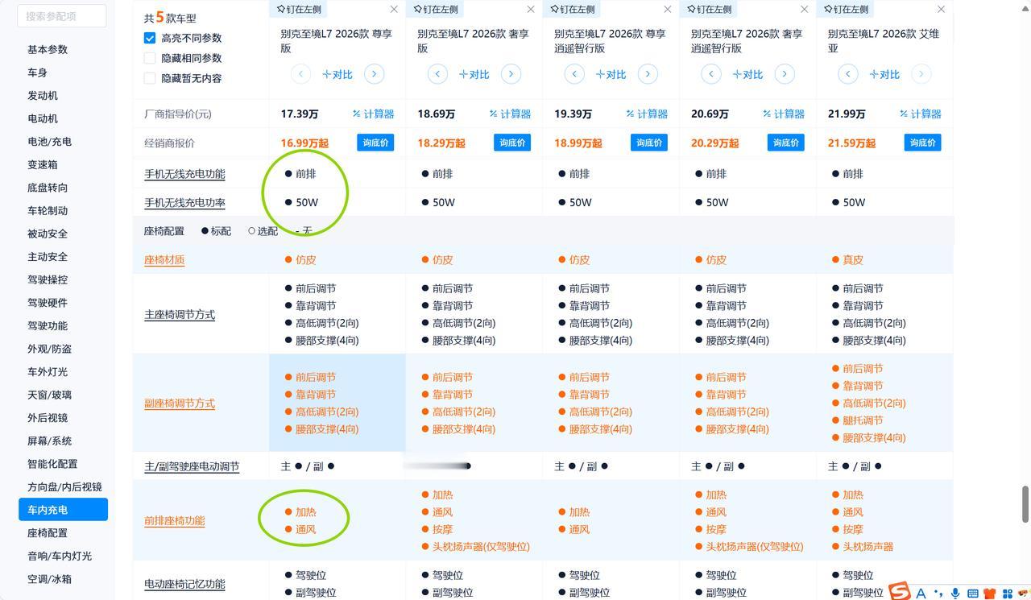Click the previous-model arrow in the 18.69万 column
The height and width of the screenshot is (600, 1031).
click(x=437, y=74)
